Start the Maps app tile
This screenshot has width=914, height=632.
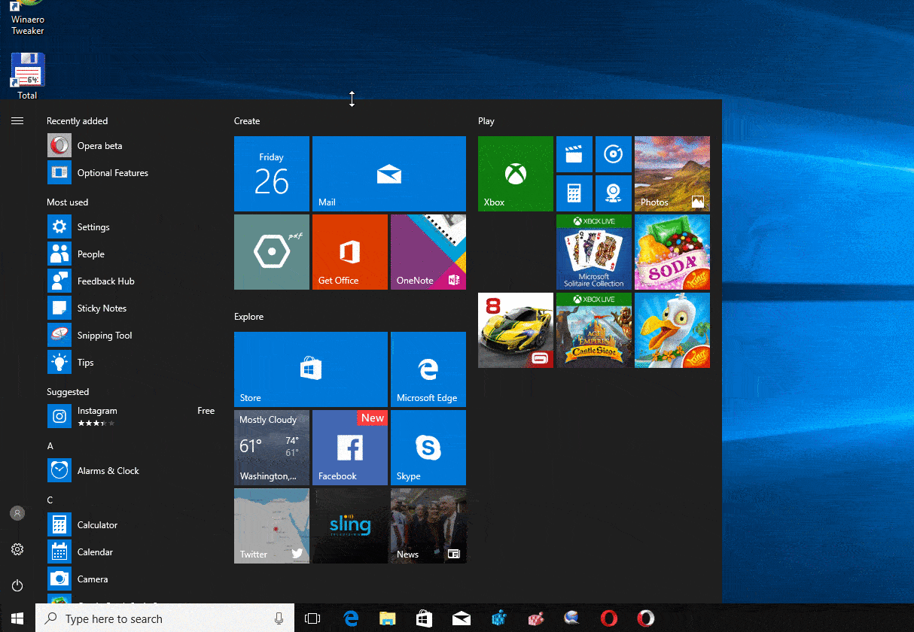[614, 193]
